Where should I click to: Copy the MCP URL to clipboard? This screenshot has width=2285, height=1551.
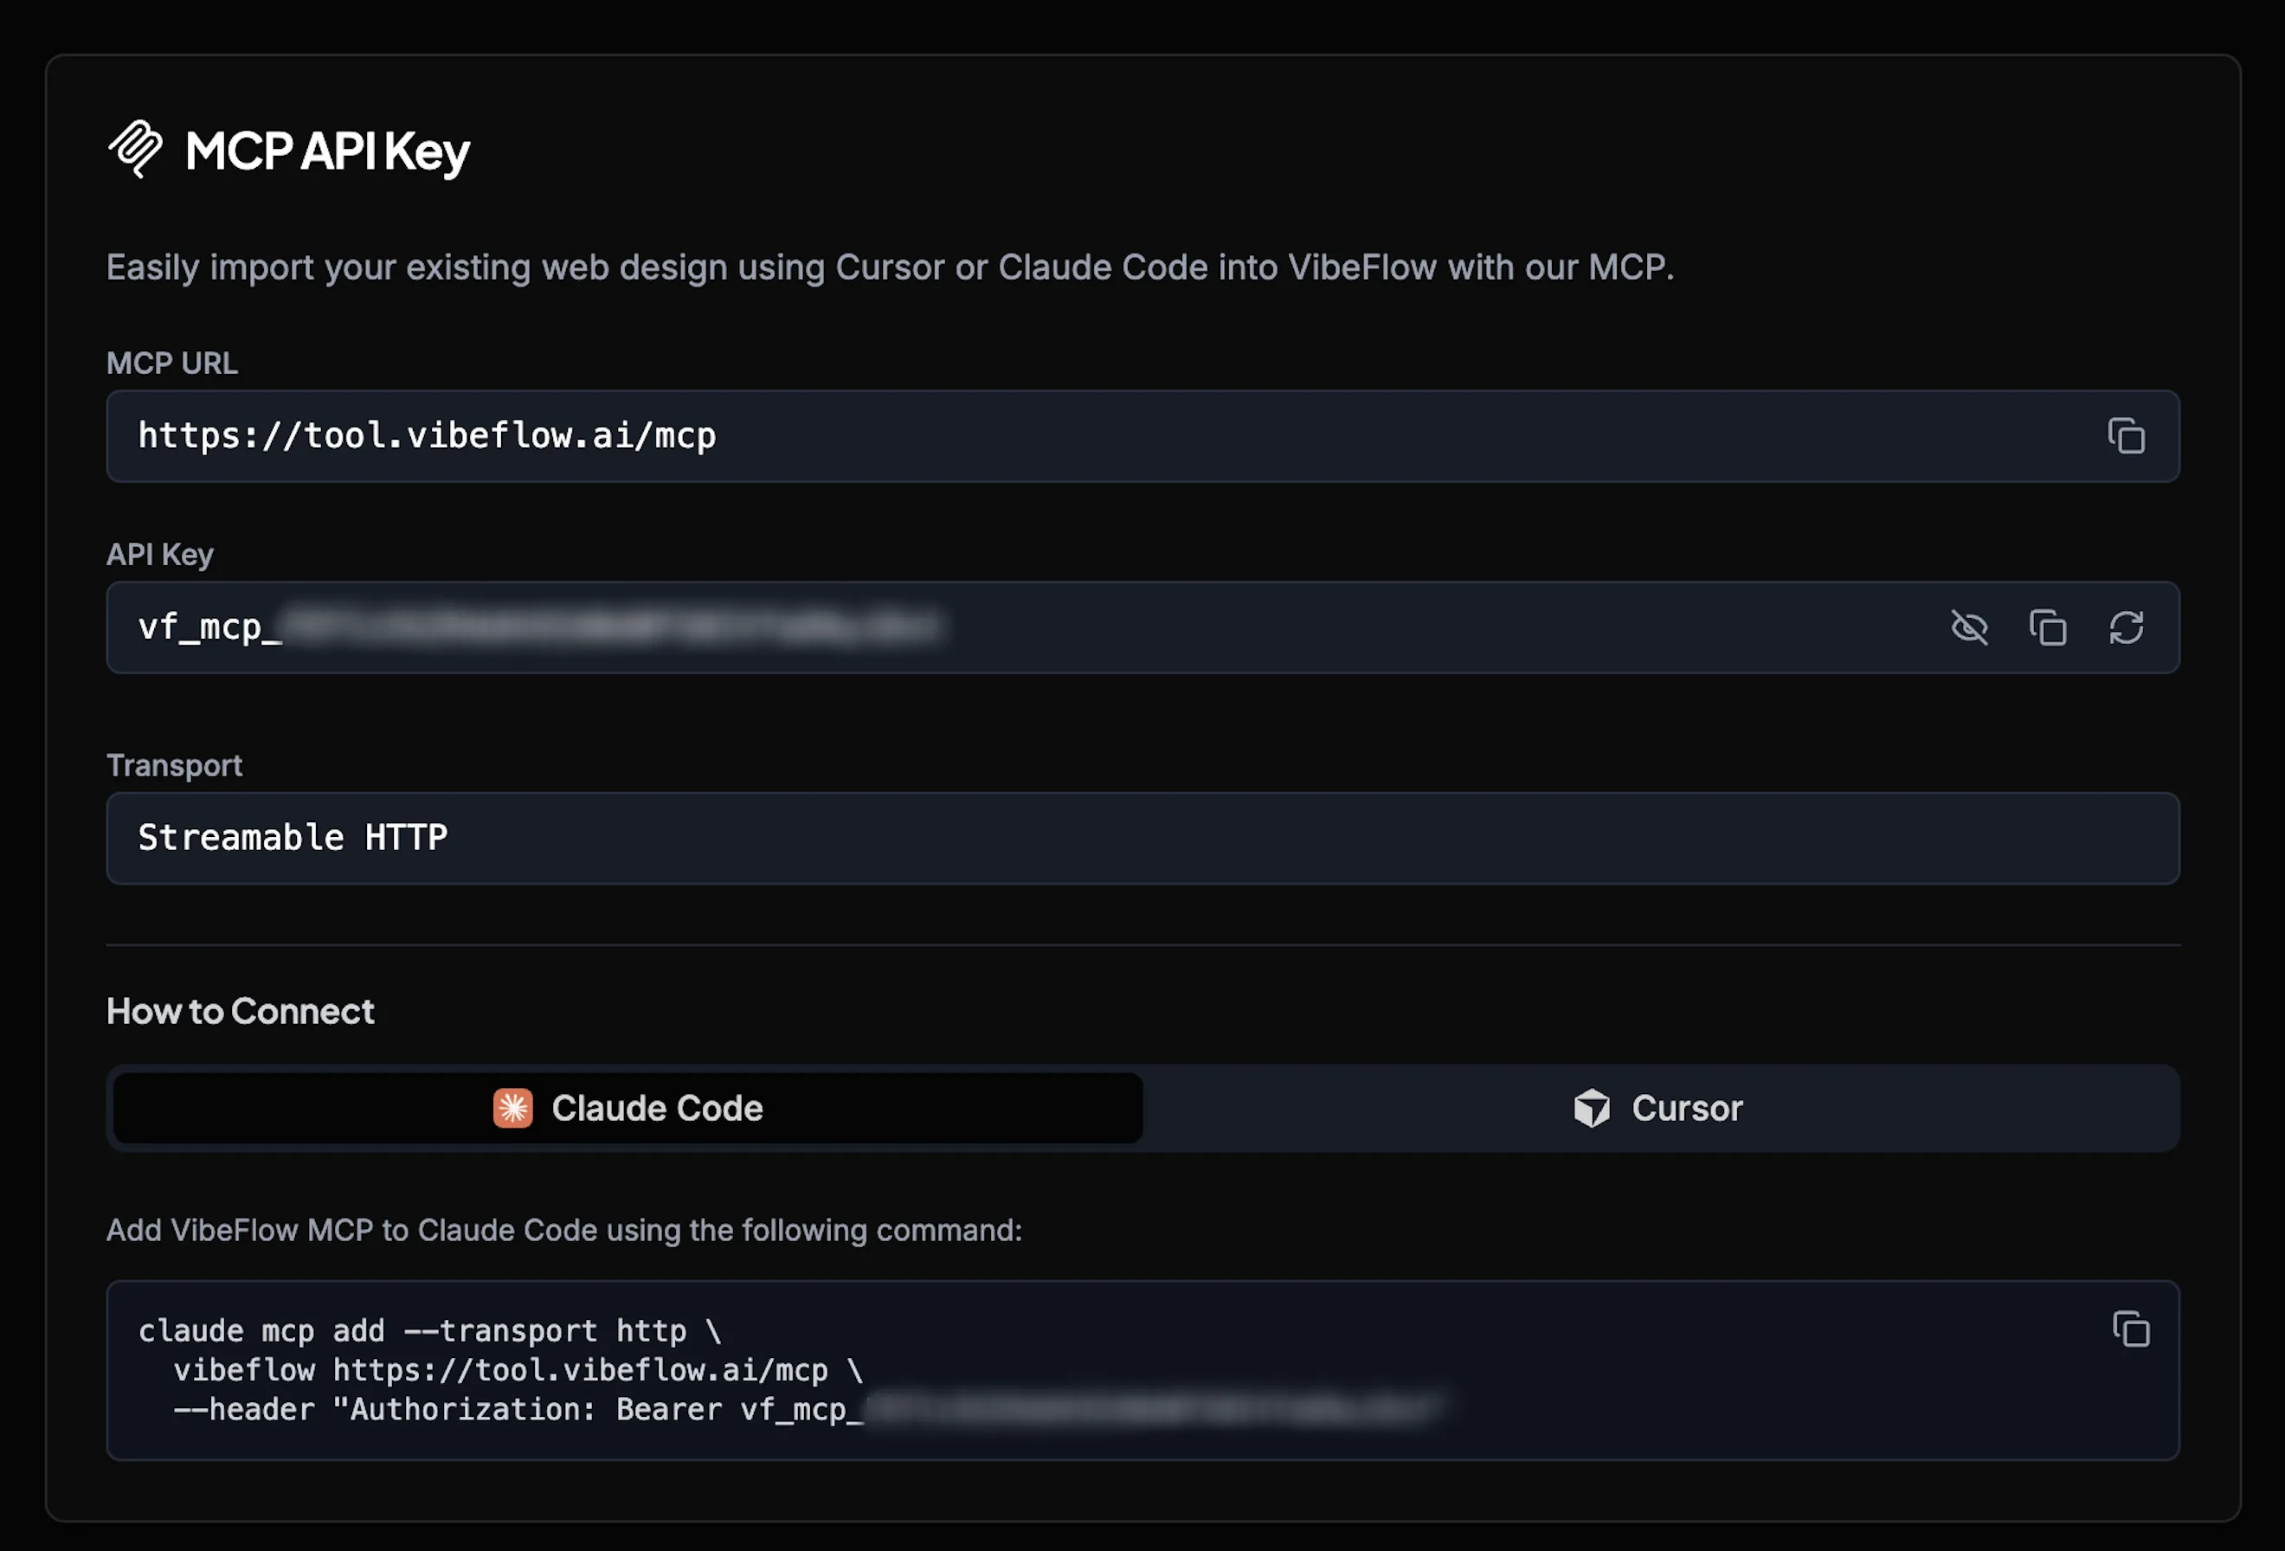(x=2125, y=436)
